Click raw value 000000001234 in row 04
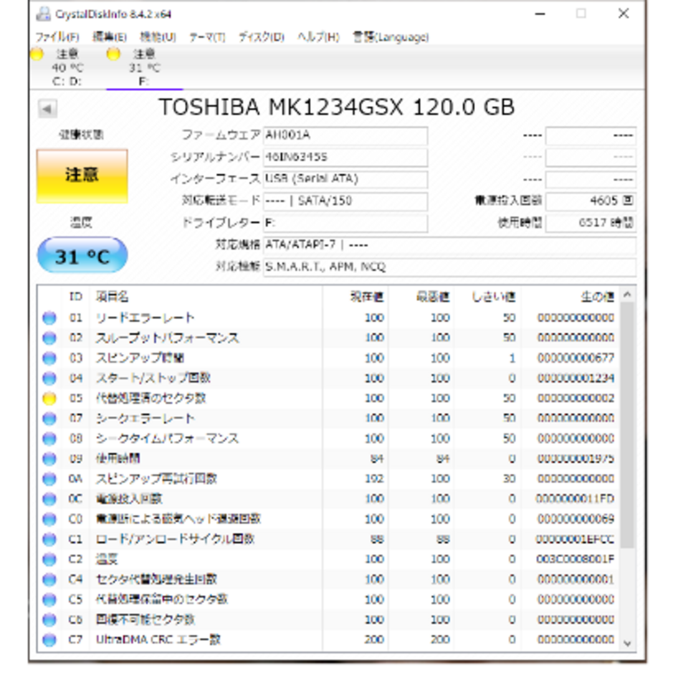This screenshot has height=673, width=673. pos(576,378)
